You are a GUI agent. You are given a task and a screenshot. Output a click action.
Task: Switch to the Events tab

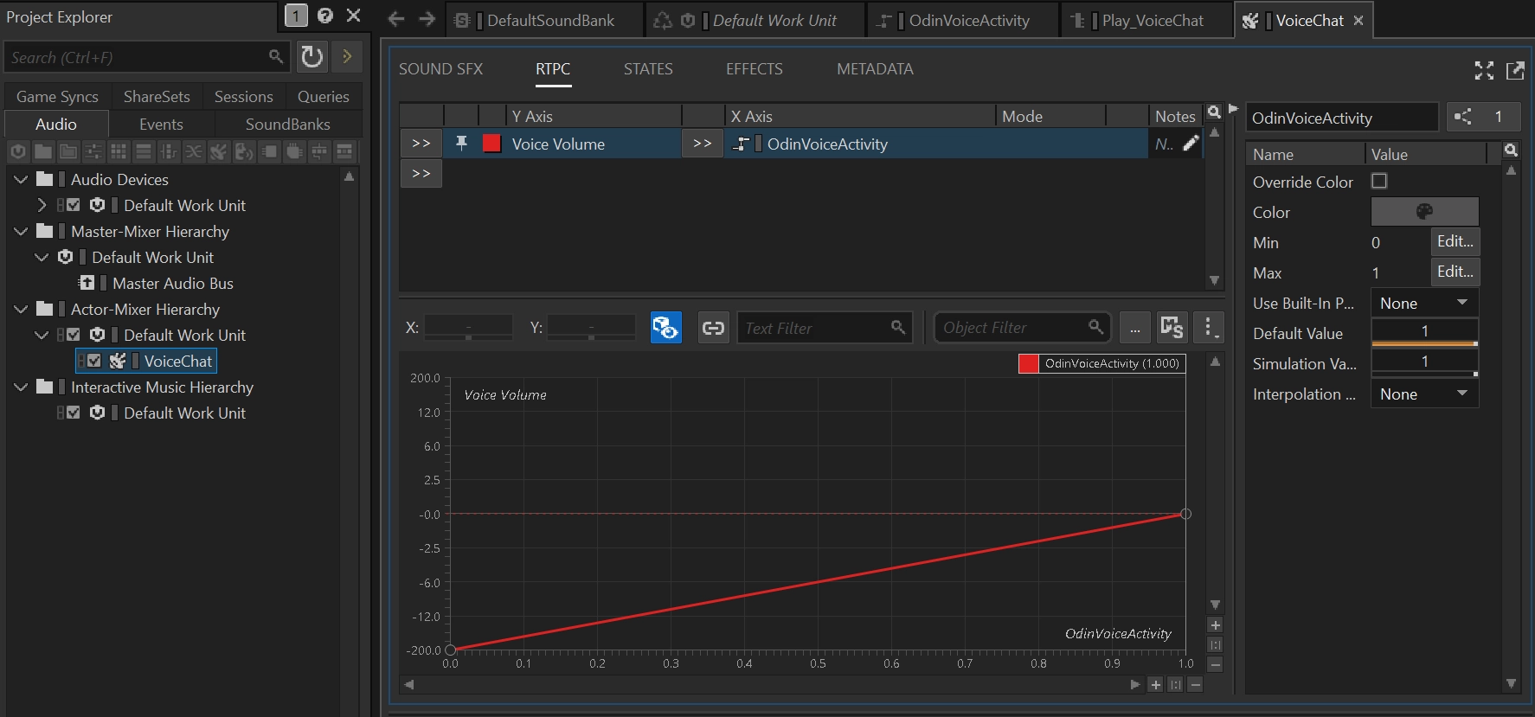(x=161, y=124)
